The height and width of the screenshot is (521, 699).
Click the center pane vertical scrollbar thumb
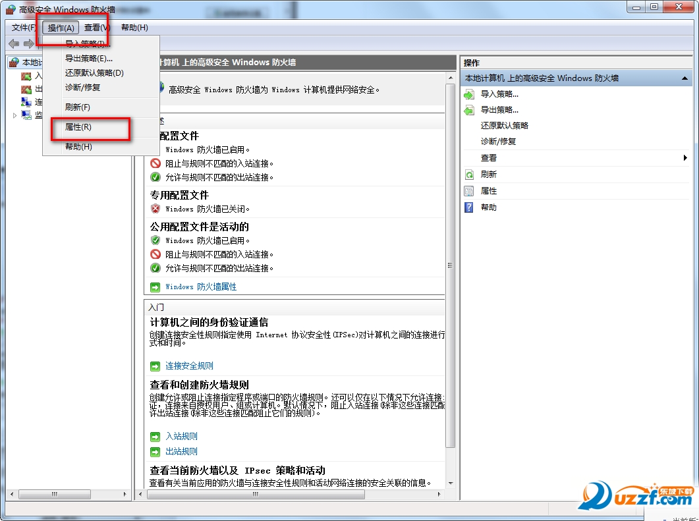(451, 265)
